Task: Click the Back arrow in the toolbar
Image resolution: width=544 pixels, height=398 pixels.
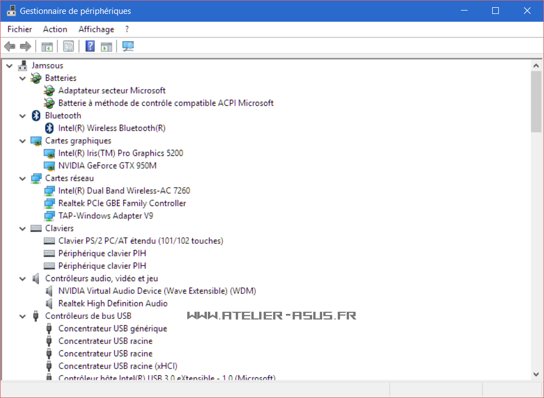Action: (9, 46)
